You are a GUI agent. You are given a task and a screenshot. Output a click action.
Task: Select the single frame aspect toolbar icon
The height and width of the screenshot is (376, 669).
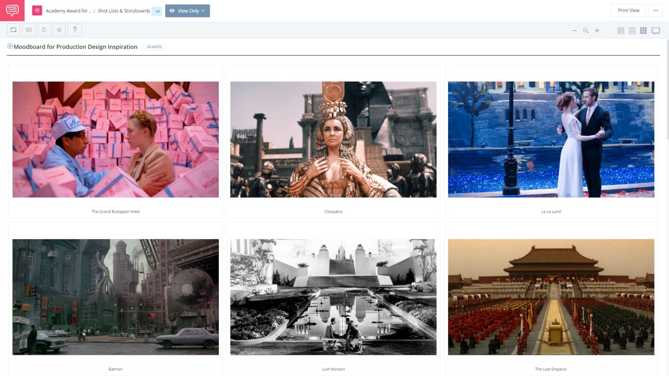pyautogui.click(x=14, y=30)
